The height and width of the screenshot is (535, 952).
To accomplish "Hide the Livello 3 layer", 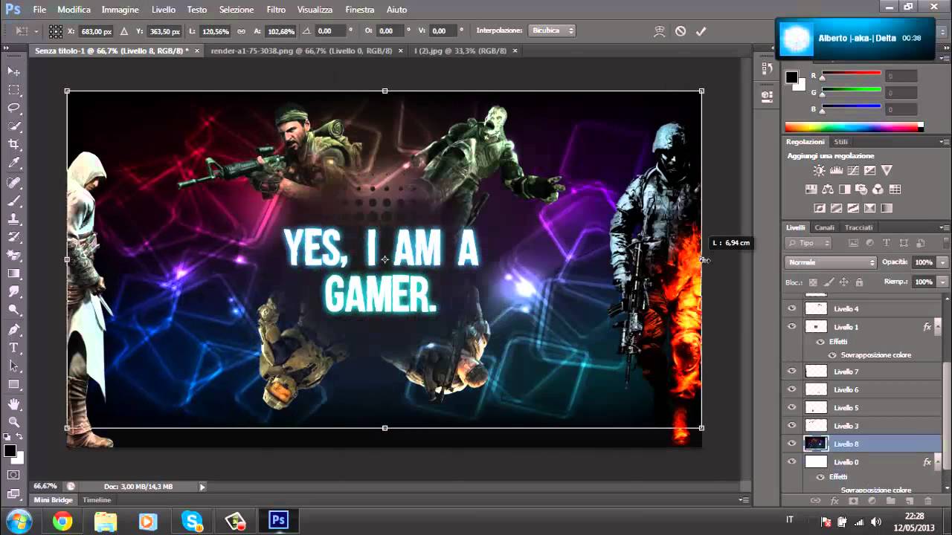I will [791, 426].
